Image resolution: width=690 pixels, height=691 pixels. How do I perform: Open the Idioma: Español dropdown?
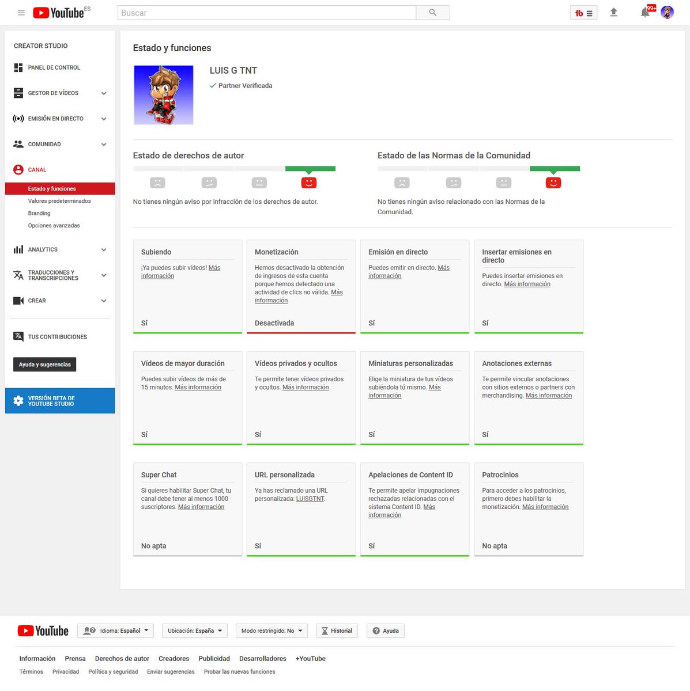(115, 631)
